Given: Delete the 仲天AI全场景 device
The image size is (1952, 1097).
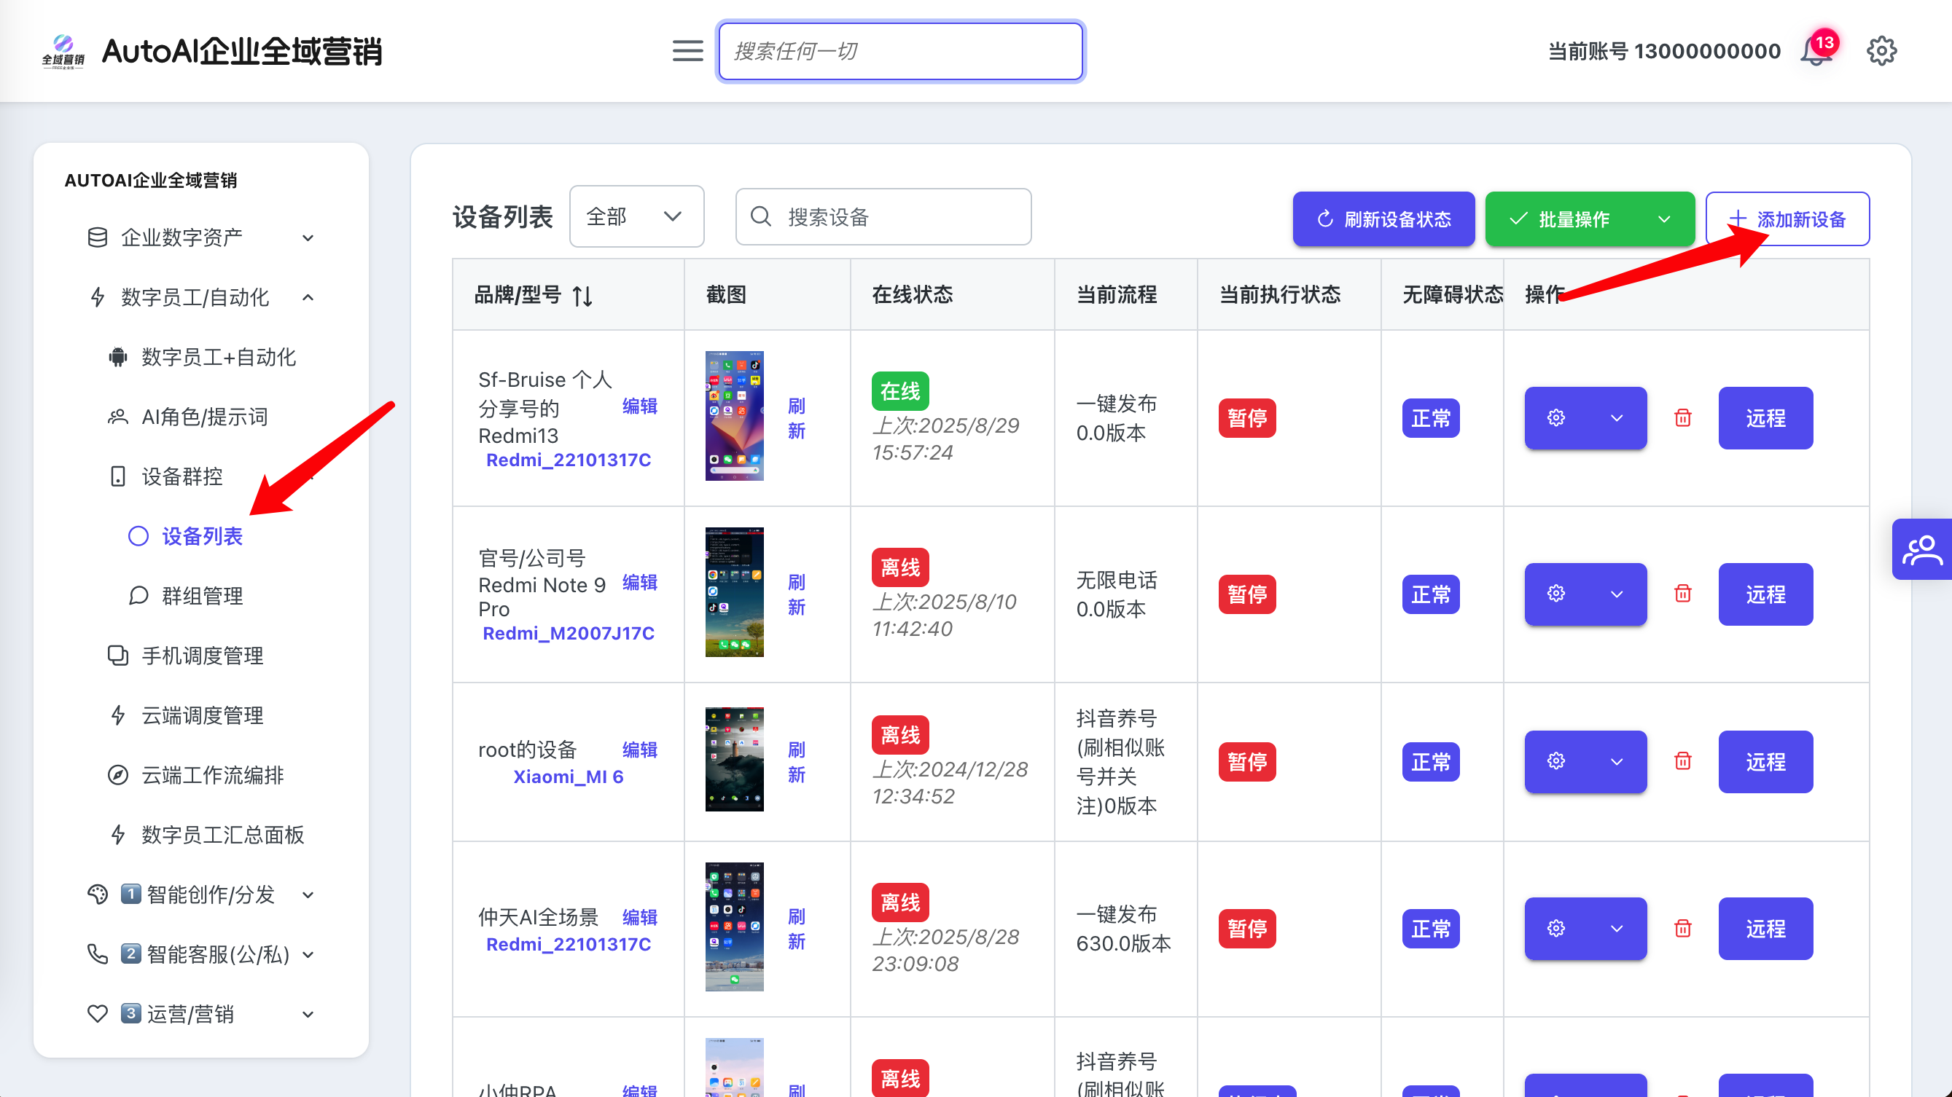Looking at the screenshot, I should pos(1682,928).
